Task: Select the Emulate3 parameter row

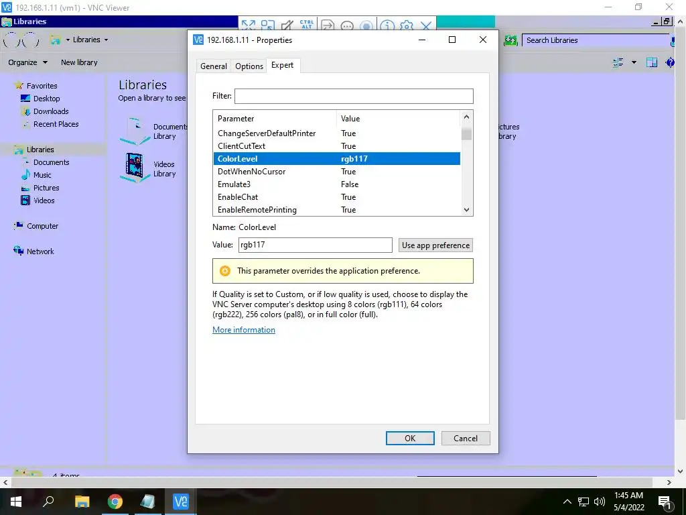Action: click(337, 184)
